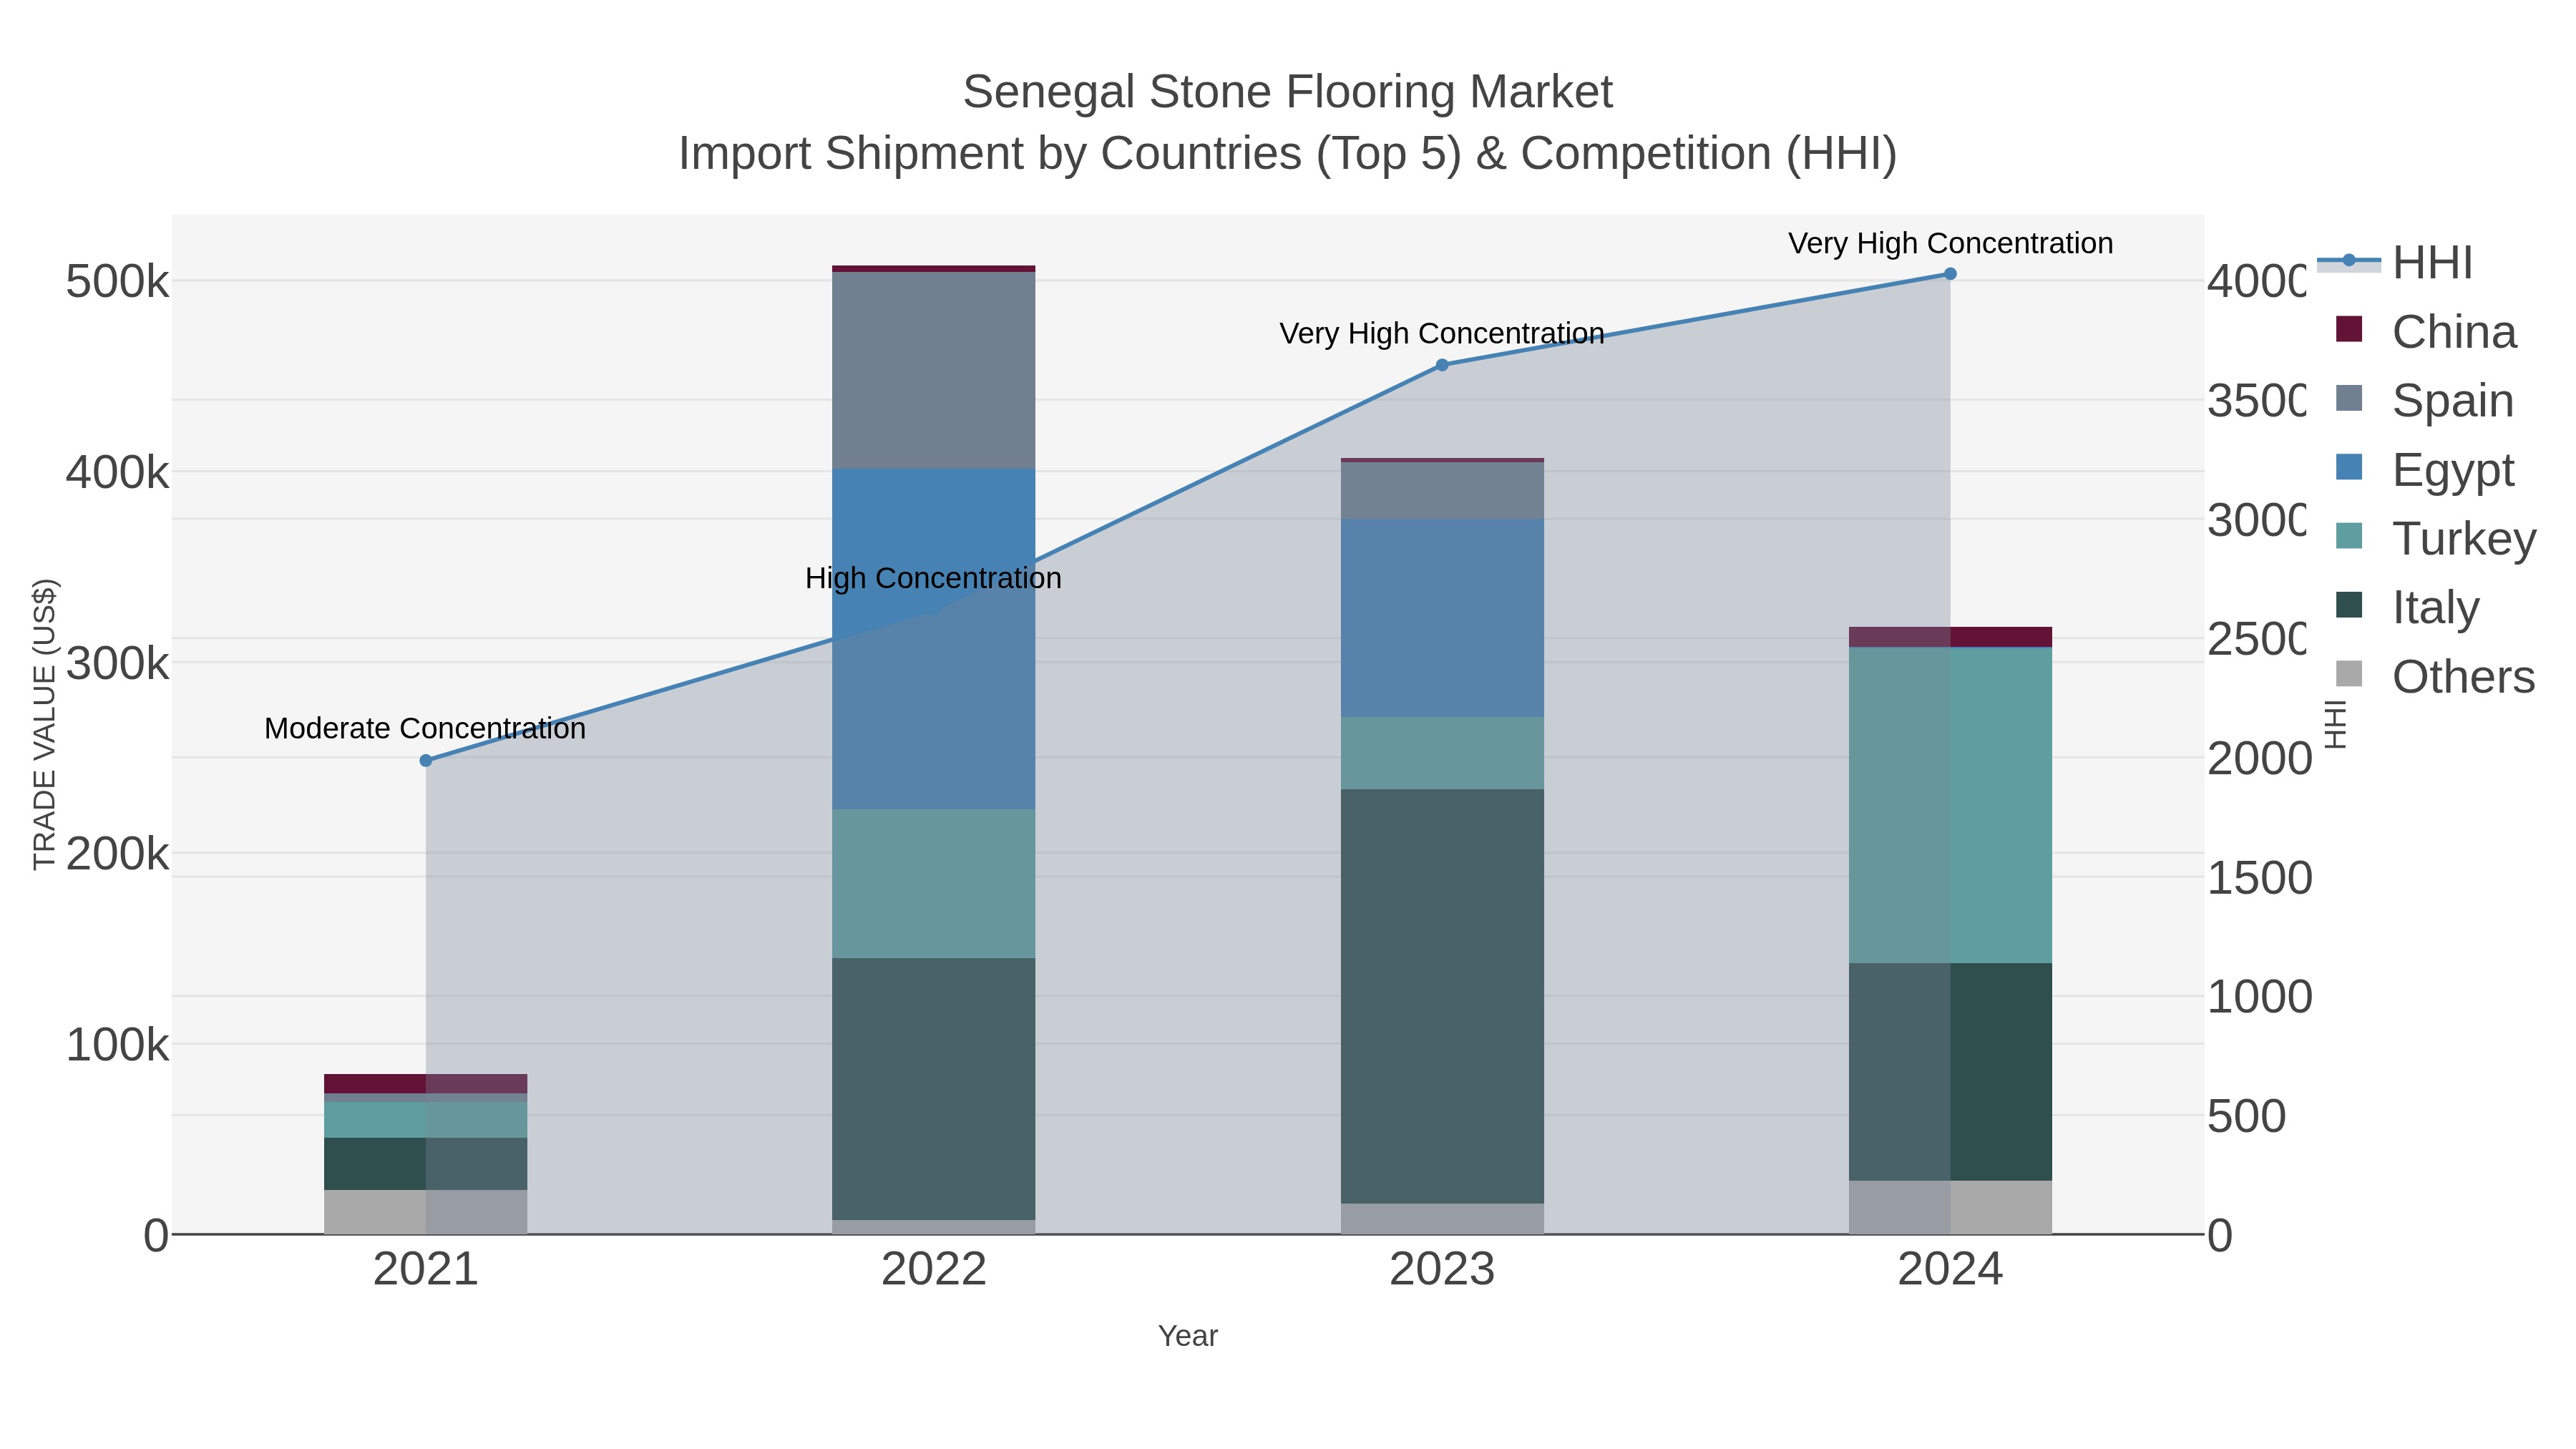
Task: Click the HHI line marker in legend
Action: [x=2349, y=261]
